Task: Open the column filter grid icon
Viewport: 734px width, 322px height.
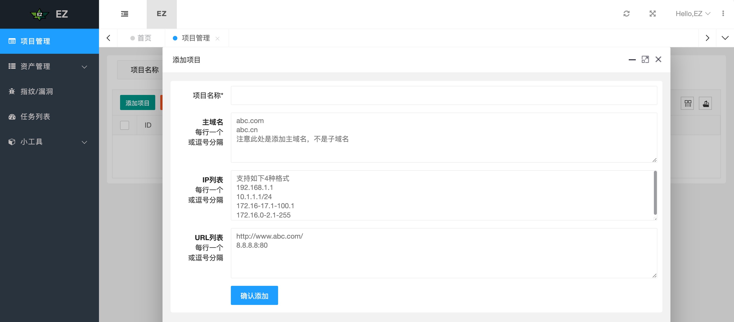Action: (688, 103)
